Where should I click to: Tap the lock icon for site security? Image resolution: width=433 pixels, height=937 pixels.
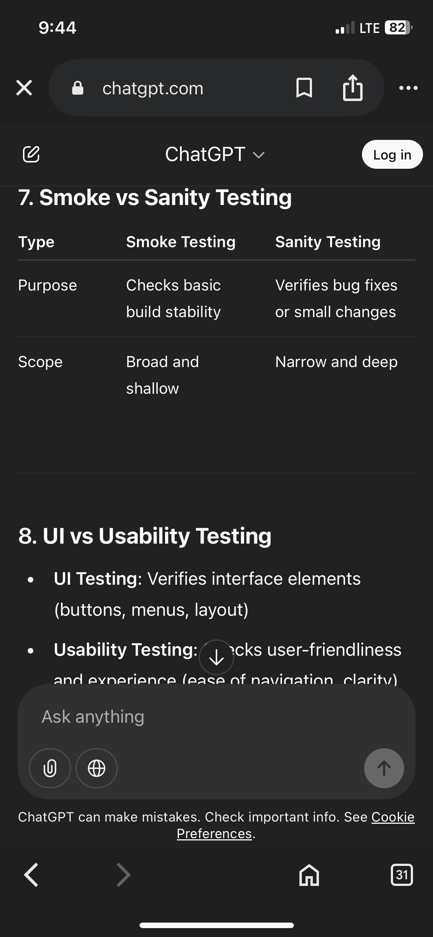(x=77, y=88)
